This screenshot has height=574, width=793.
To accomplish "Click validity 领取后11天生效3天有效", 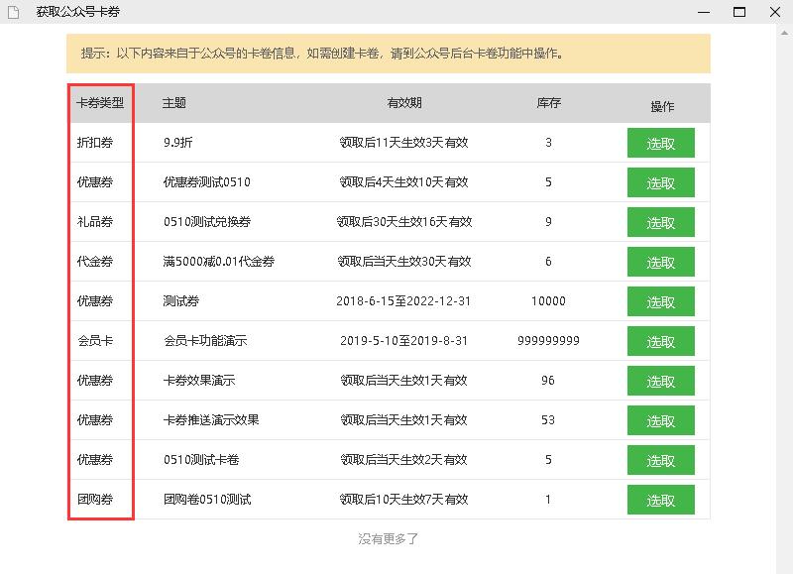I will [x=403, y=143].
